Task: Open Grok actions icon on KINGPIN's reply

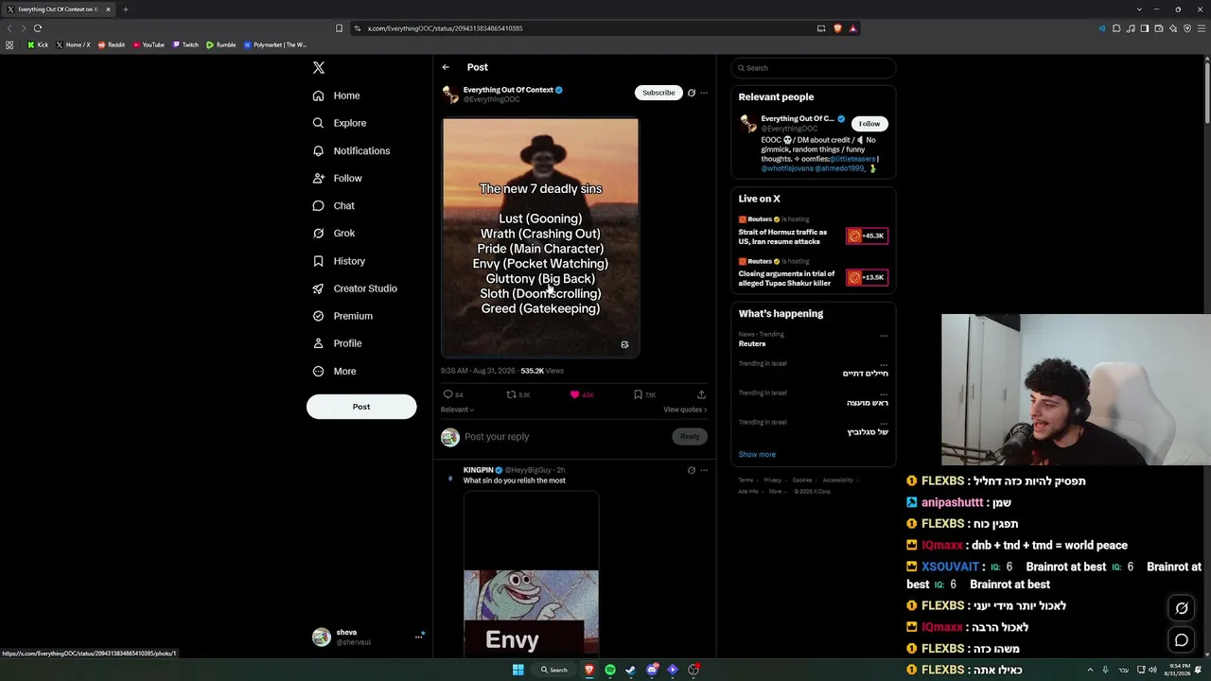Action: (x=692, y=470)
